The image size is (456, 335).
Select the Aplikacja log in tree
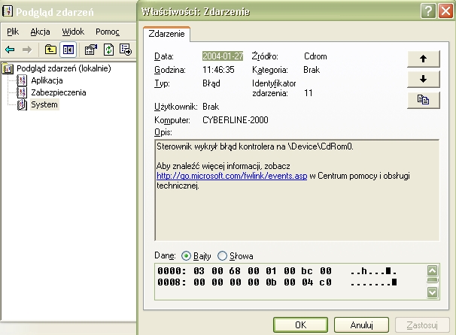pyautogui.click(x=47, y=80)
